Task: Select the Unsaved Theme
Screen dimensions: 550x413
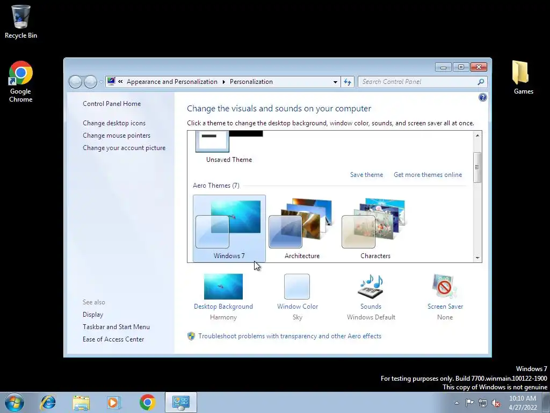Action: coord(229,147)
